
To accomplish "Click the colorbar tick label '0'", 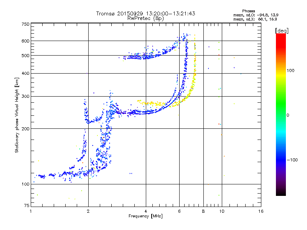I will click(x=288, y=115).
